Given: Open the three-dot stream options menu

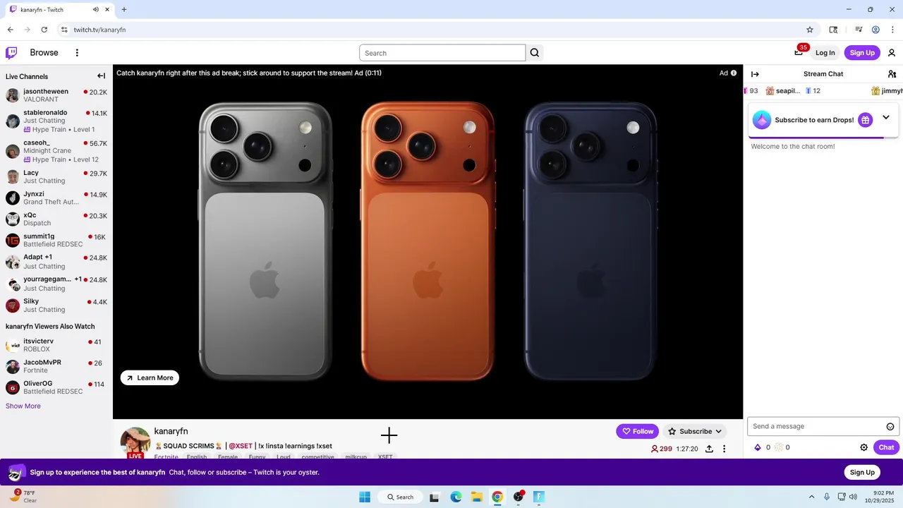Looking at the screenshot, I should (724, 449).
